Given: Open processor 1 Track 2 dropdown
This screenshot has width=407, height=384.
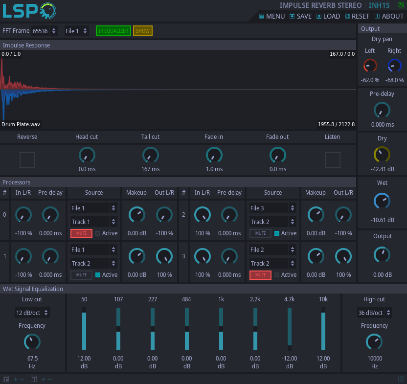Looking at the screenshot, I should pyautogui.click(x=94, y=263).
